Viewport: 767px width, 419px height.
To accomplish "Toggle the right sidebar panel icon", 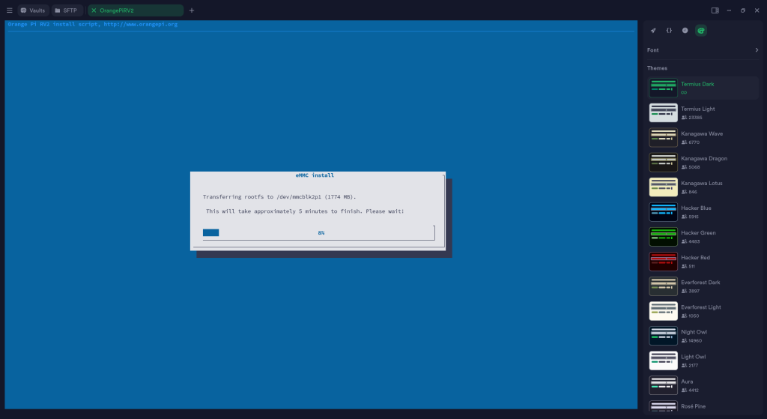I will click(x=715, y=10).
